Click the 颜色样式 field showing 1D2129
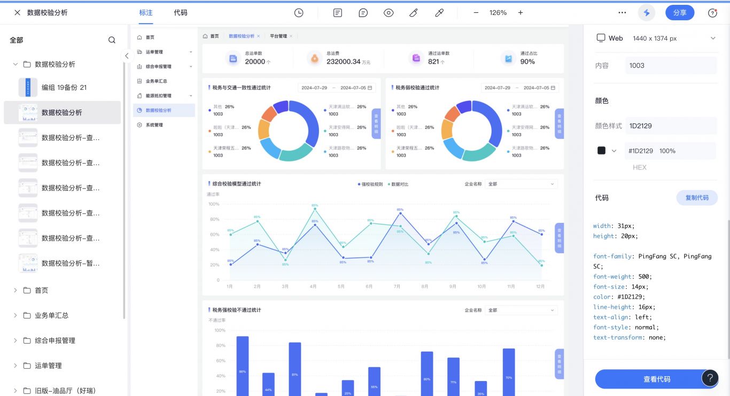The image size is (730, 396). click(671, 126)
